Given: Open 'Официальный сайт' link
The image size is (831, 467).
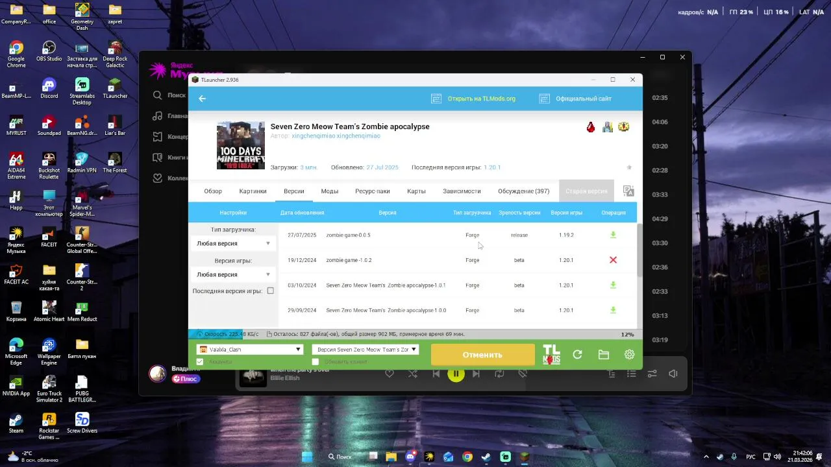Looking at the screenshot, I should tap(584, 99).
